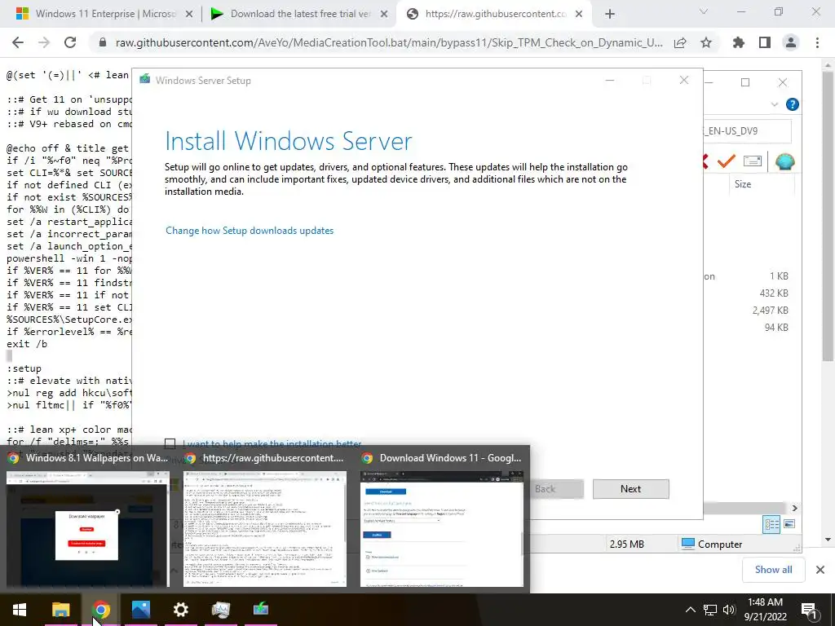
Task: Open the notification center icon
Action: [810, 611]
